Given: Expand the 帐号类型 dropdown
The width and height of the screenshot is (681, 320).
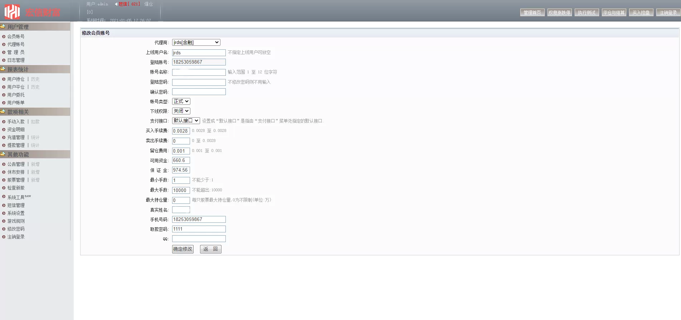Looking at the screenshot, I should (181, 102).
